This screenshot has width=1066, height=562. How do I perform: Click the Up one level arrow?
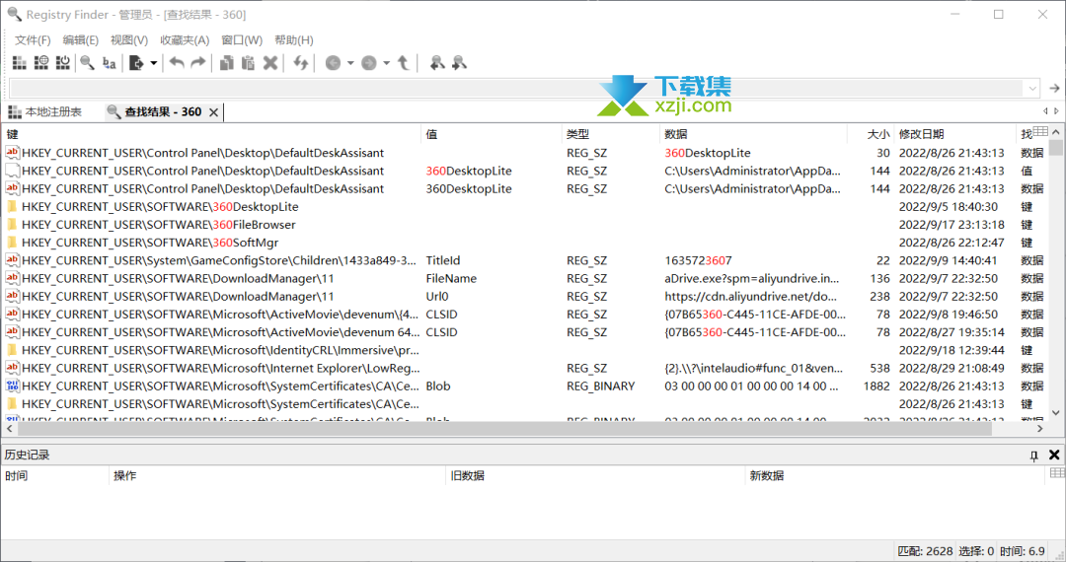click(403, 63)
